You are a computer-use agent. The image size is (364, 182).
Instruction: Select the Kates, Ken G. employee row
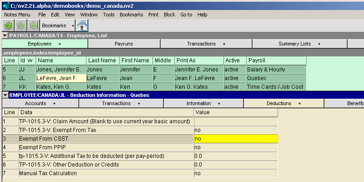(61, 87)
